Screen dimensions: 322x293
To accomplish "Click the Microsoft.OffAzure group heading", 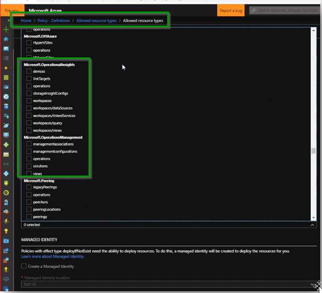I will (40, 36).
